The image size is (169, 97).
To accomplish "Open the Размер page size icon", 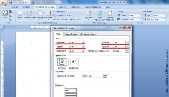I will 40,13.
